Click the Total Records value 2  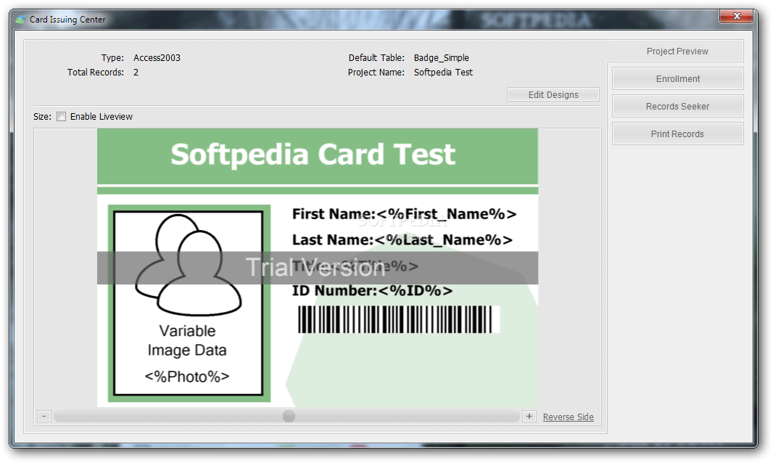tap(136, 73)
